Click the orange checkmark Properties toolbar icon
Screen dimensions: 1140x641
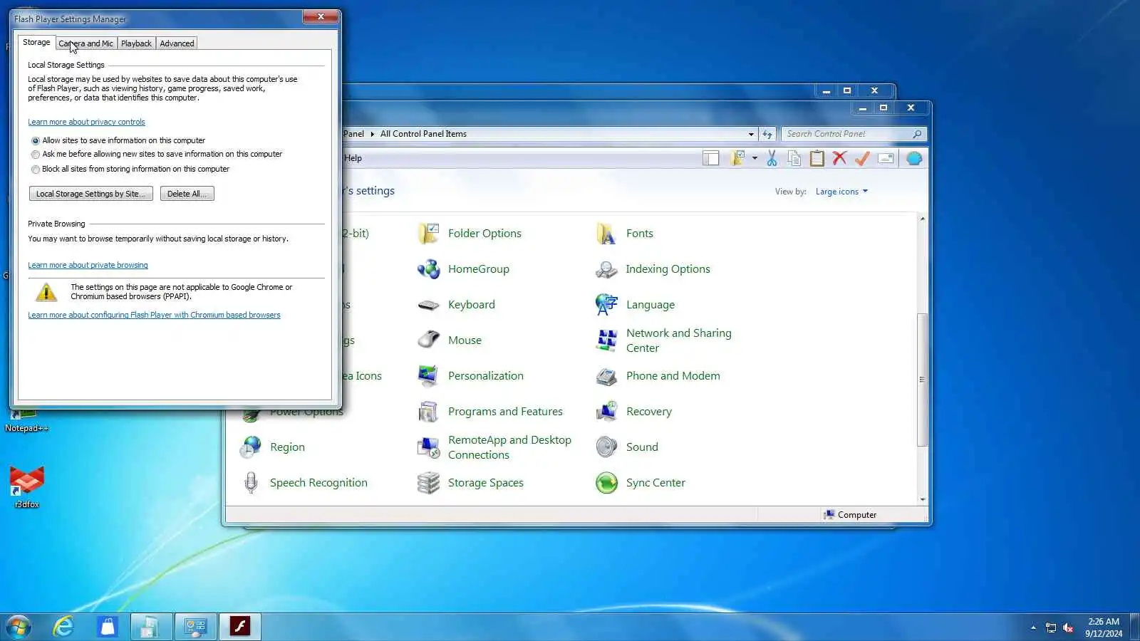(862, 158)
